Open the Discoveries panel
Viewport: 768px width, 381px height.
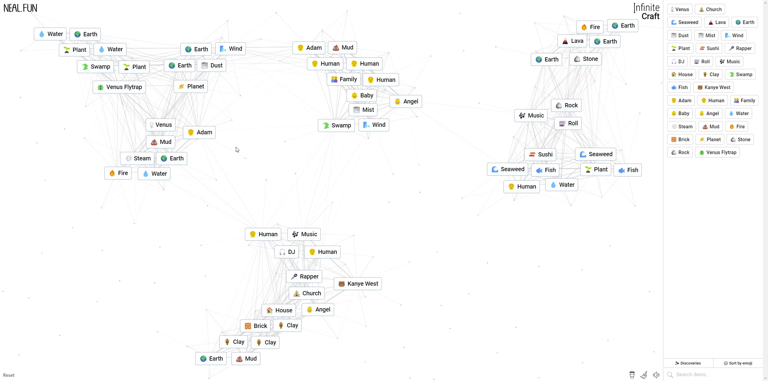tap(688, 363)
